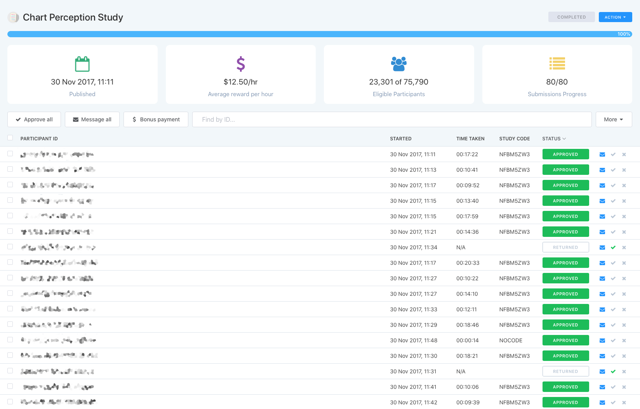Approve submission started at 11:13

point(613,170)
